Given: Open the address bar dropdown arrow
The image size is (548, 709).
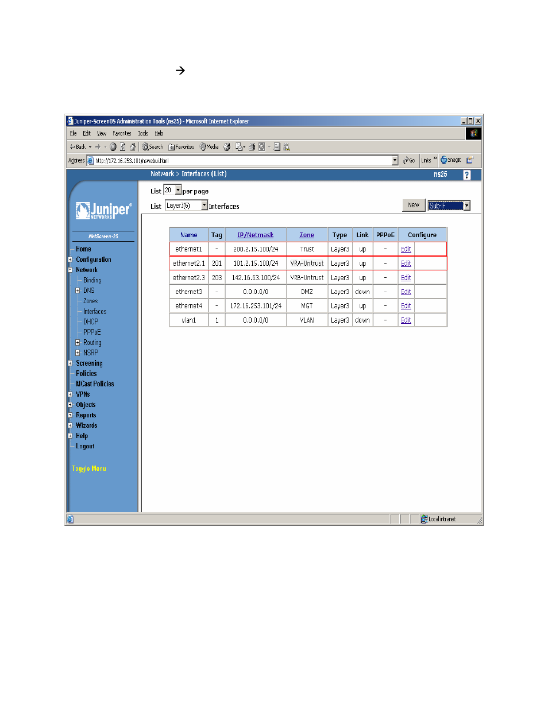Looking at the screenshot, I should [x=395, y=161].
